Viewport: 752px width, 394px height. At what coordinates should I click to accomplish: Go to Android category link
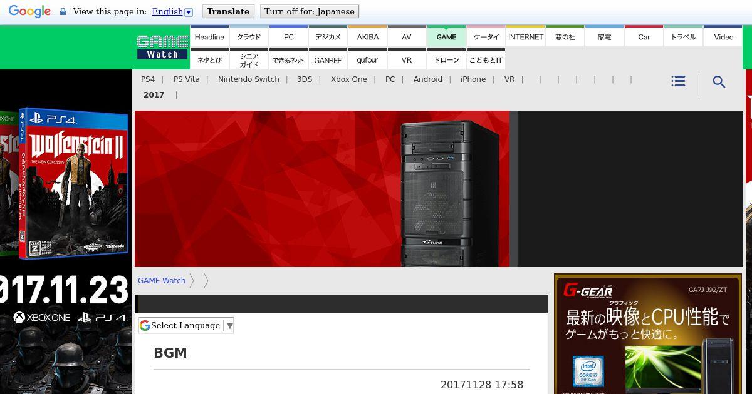(x=428, y=79)
